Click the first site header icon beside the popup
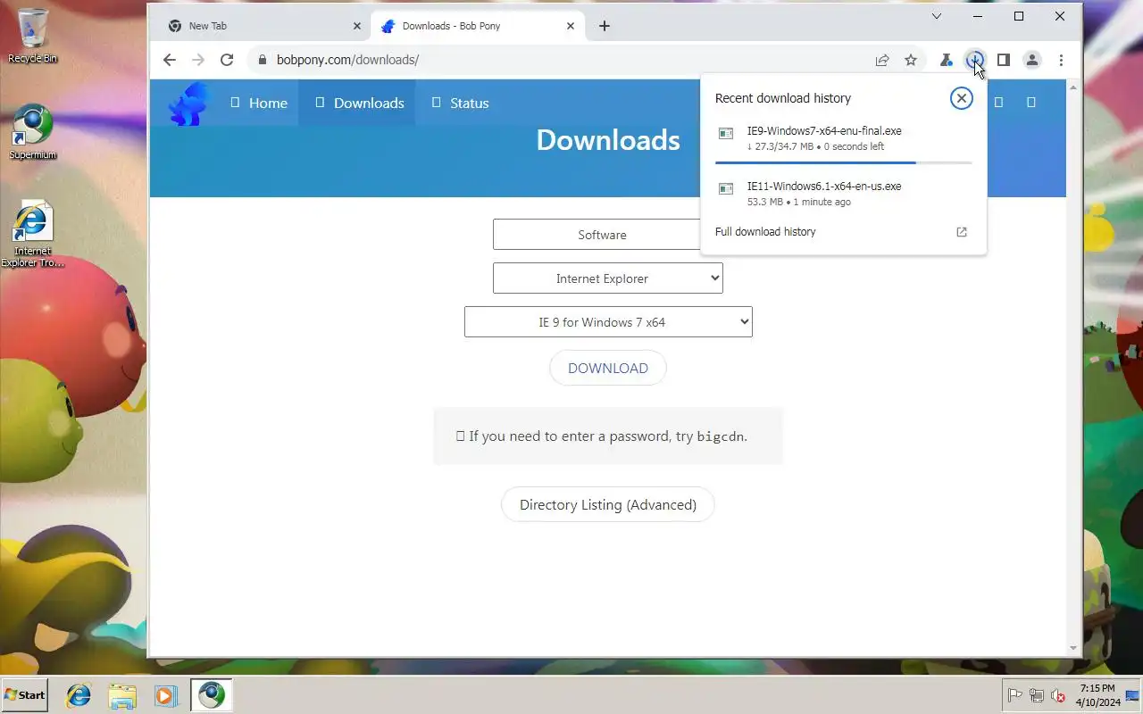The image size is (1143, 714). point(998,103)
